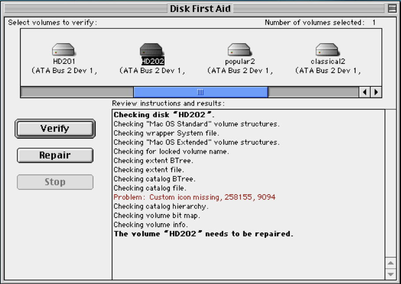This screenshot has height=284, width=401.
Task: Click scrollbar track left of blue thumb
Action: [x=77, y=92]
